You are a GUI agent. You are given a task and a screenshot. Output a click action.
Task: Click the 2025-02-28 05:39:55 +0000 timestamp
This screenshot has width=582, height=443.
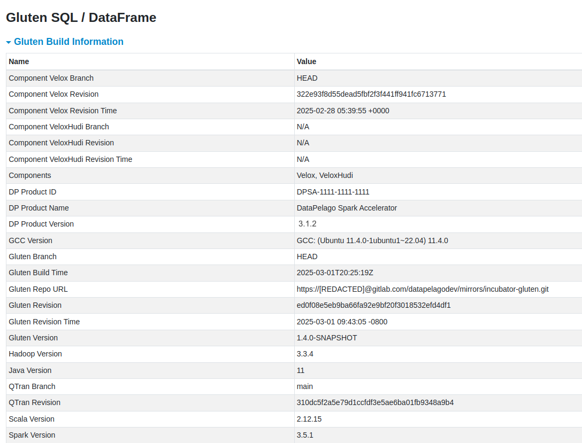343,111
